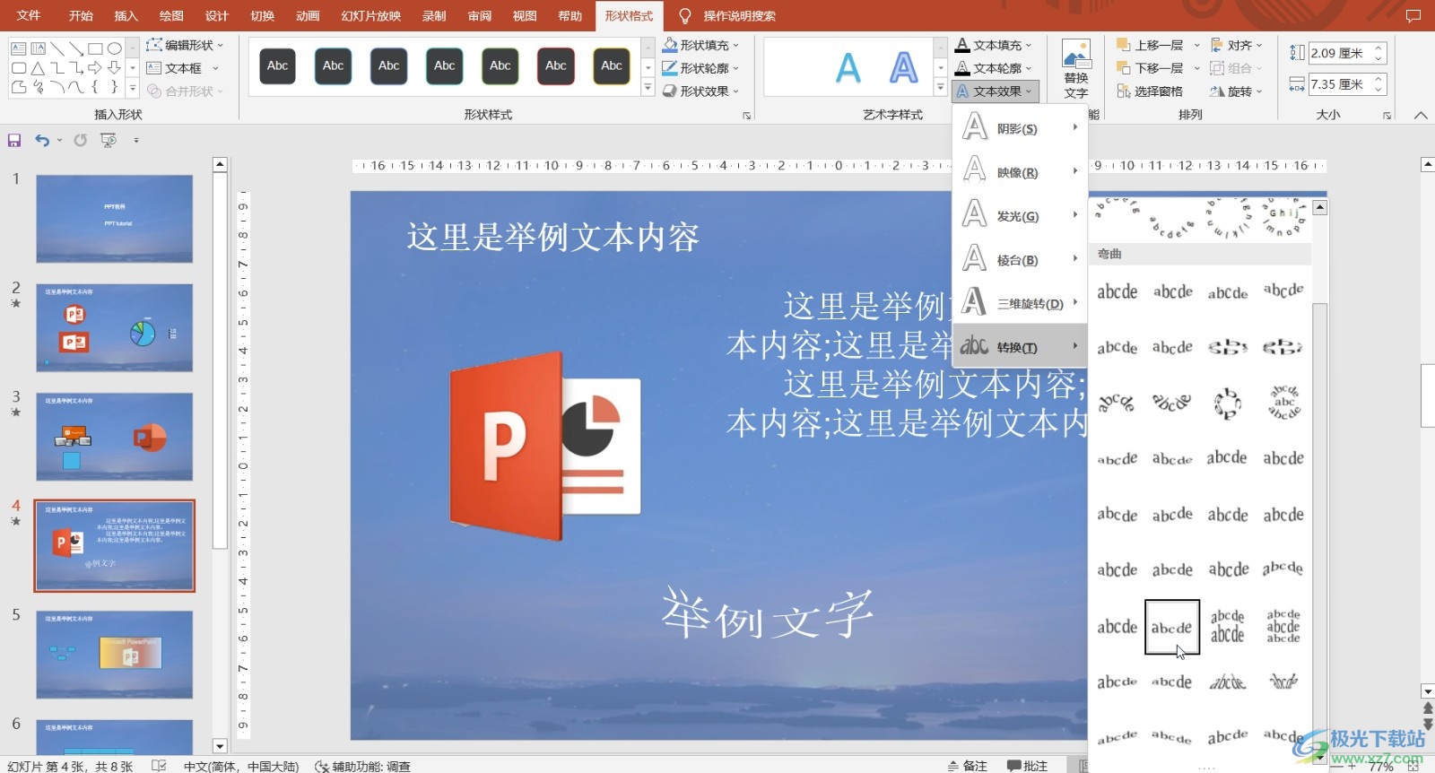Choose the circle warp transform in the 弯曲 section

pos(1227,404)
